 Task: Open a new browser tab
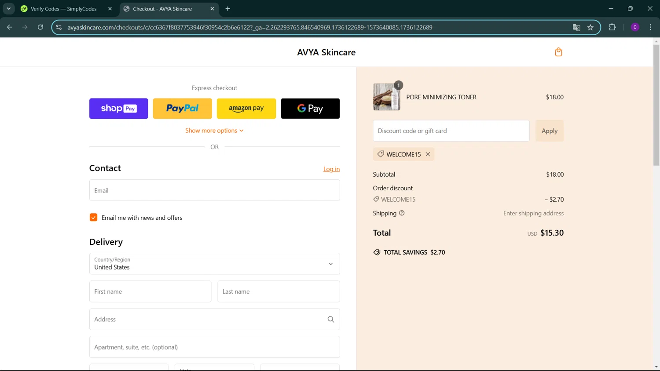pyautogui.click(x=227, y=9)
